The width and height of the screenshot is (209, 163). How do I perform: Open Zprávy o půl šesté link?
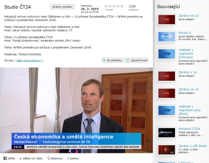(x=193, y=146)
